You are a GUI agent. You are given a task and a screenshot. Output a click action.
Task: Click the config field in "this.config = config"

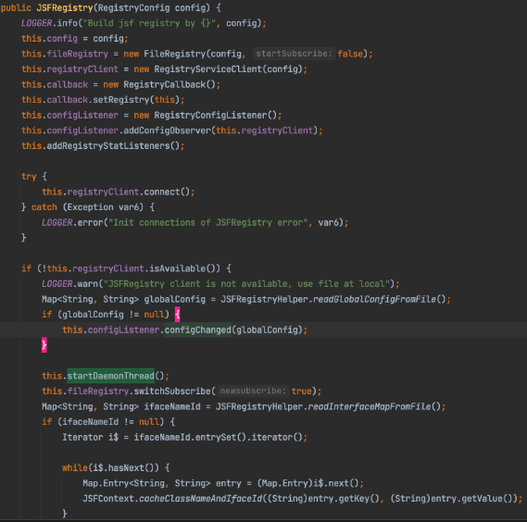62,39
